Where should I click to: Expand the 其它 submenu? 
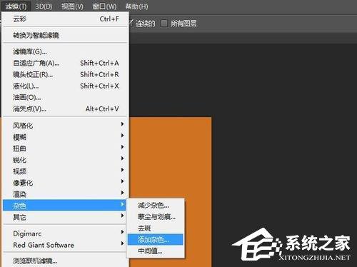tap(64, 217)
